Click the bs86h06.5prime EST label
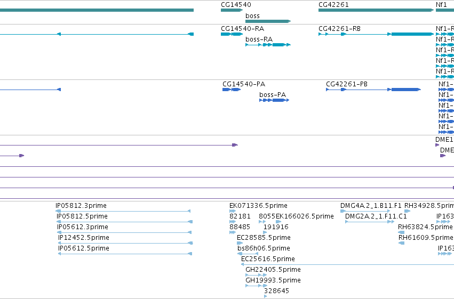 tap(264, 248)
